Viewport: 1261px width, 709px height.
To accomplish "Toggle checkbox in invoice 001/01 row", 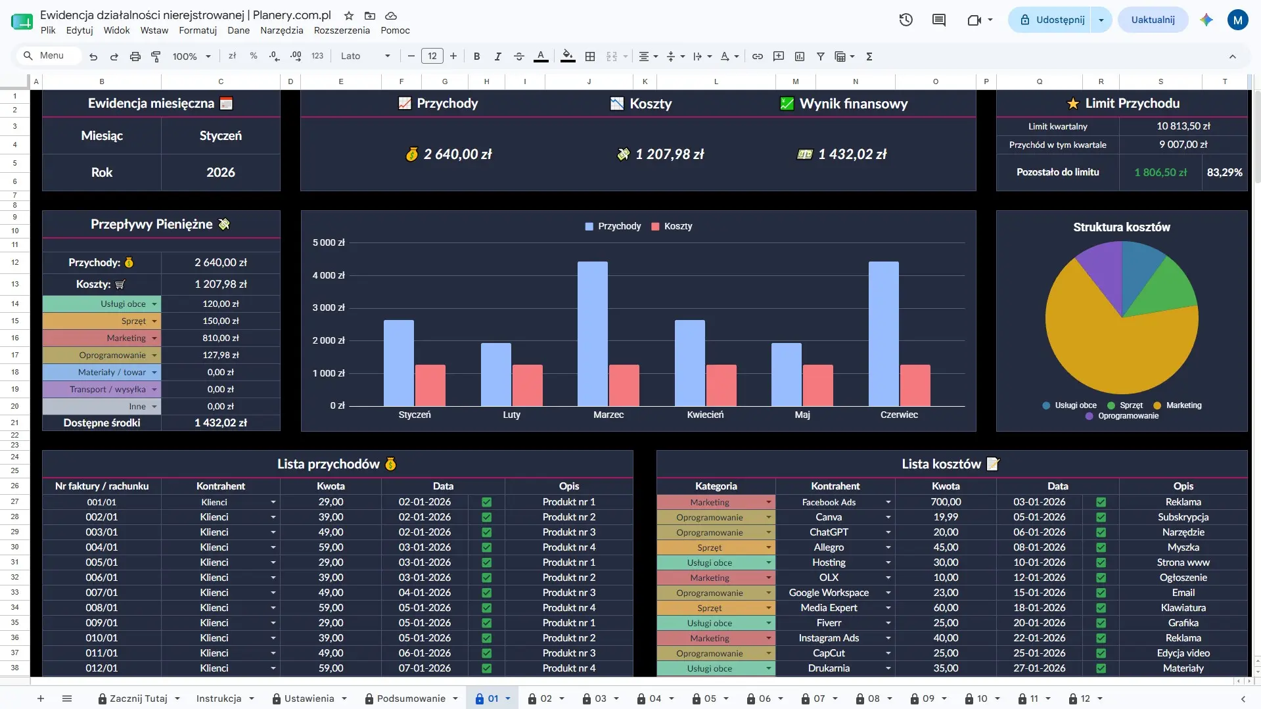I will tap(486, 502).
